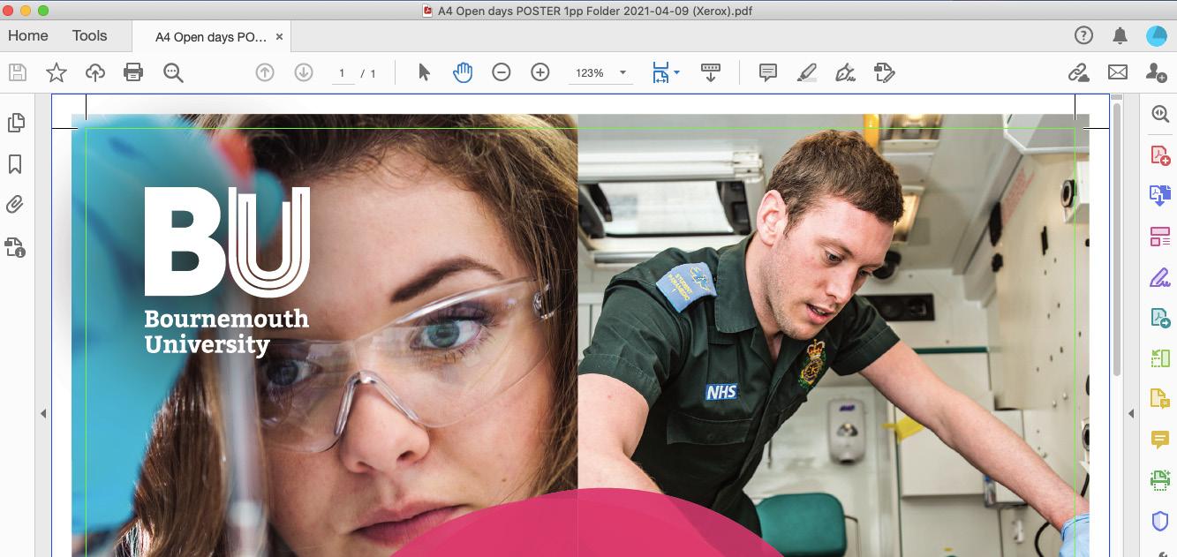Click the Fit page width icon
This screenshot has width=1177, height=557.
661,72
